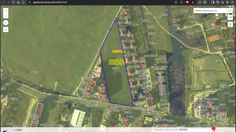Select parcel label 242583 on the map
The height and width of the screenshot is (132, 236).
click(x=115, y=68)
